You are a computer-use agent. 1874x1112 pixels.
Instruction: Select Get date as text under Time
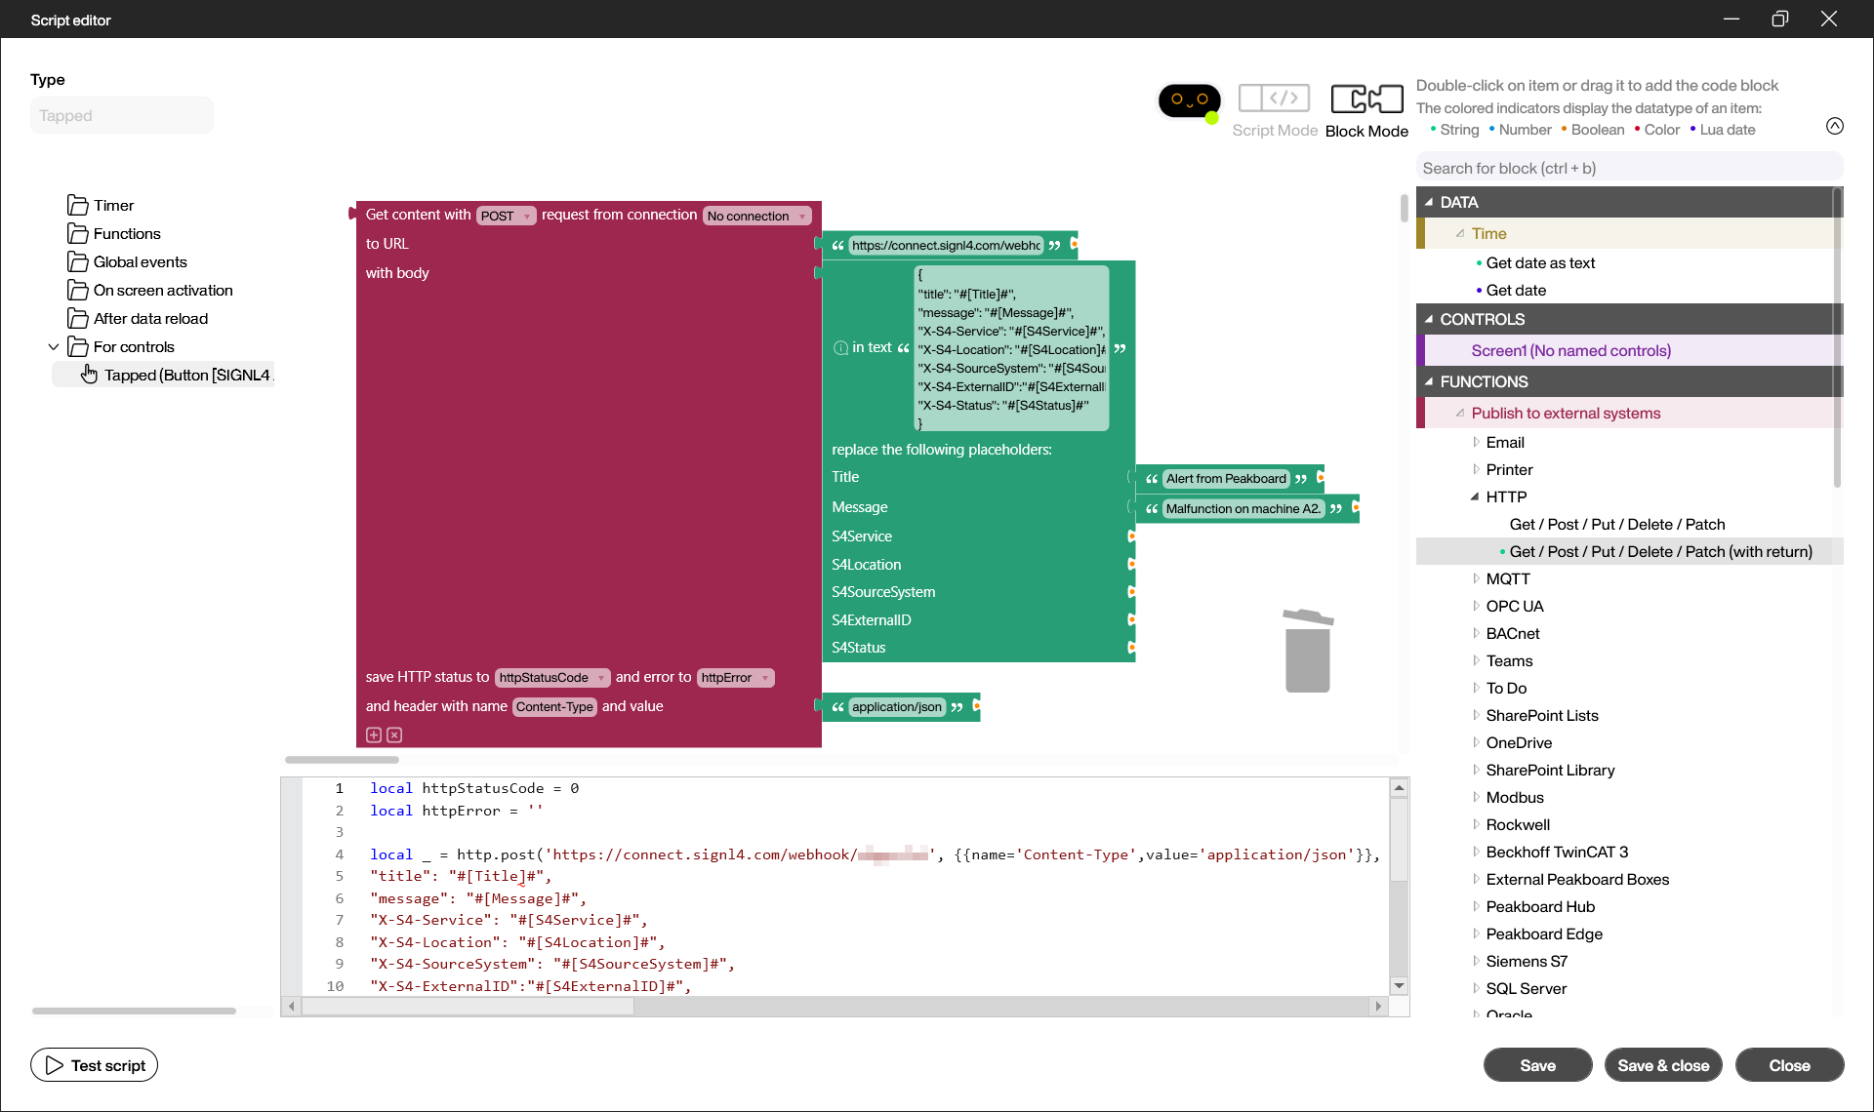pyautogui.click(x=1540, y=262)
